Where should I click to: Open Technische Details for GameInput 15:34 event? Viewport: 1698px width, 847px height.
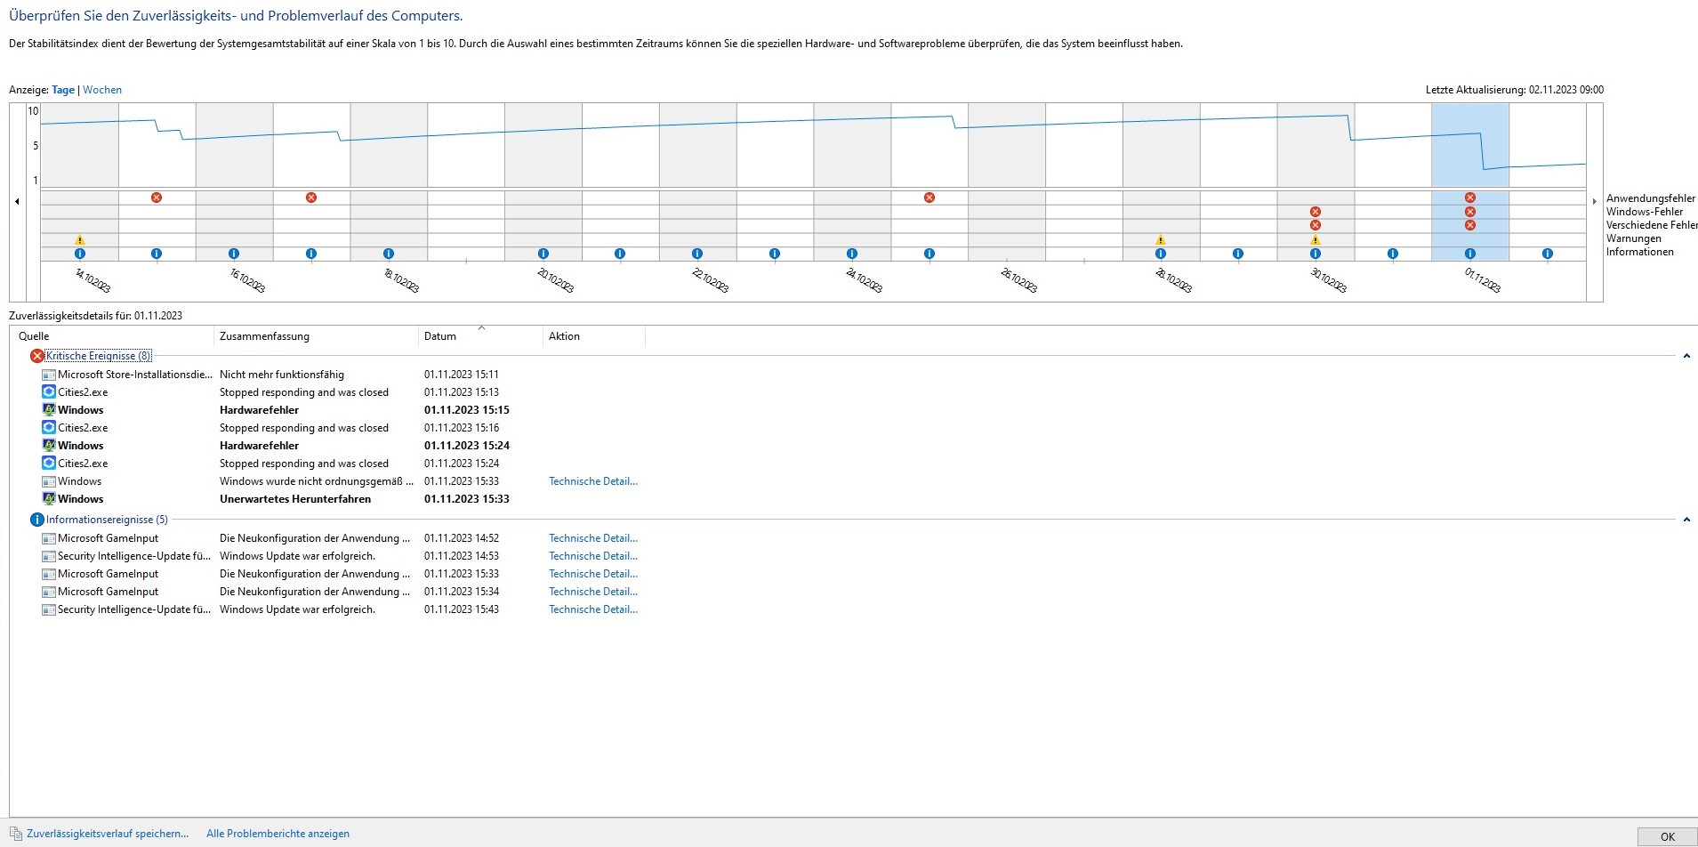[593, 592]
